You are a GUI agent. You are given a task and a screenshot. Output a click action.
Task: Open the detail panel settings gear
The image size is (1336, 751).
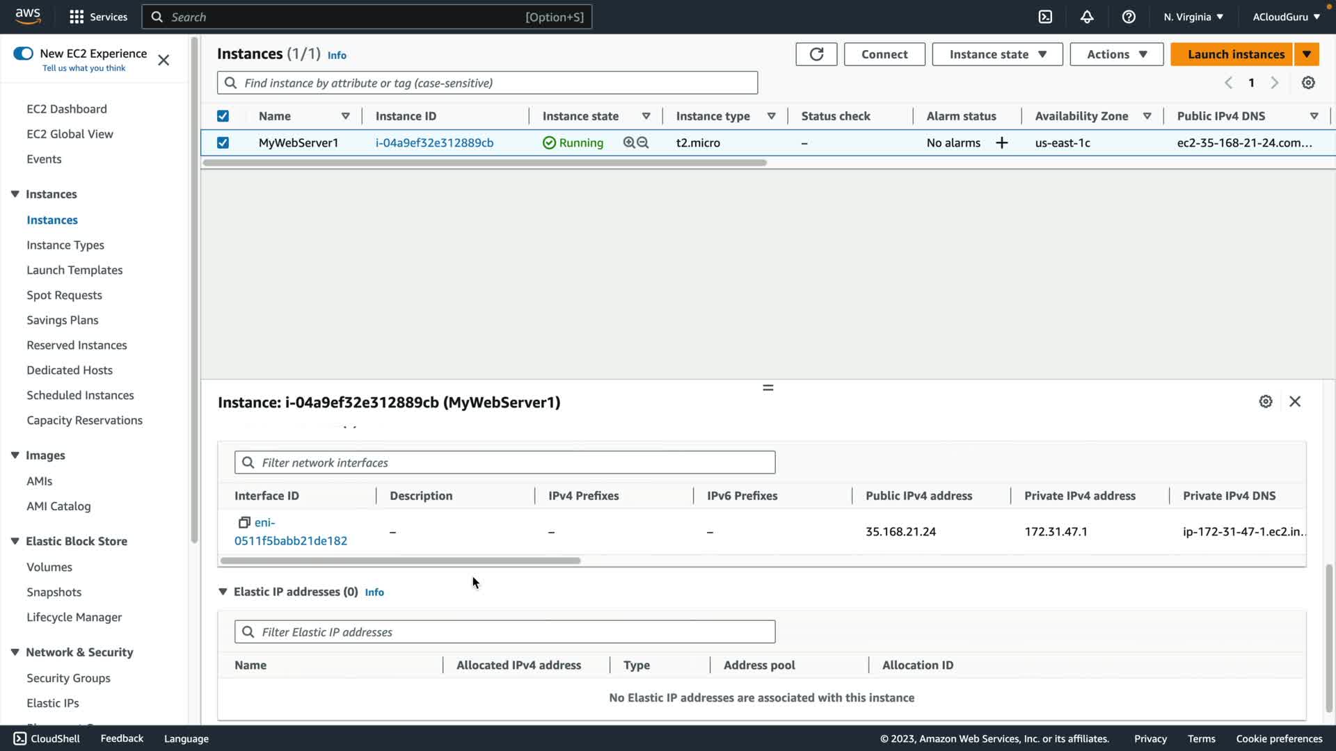1266,401
